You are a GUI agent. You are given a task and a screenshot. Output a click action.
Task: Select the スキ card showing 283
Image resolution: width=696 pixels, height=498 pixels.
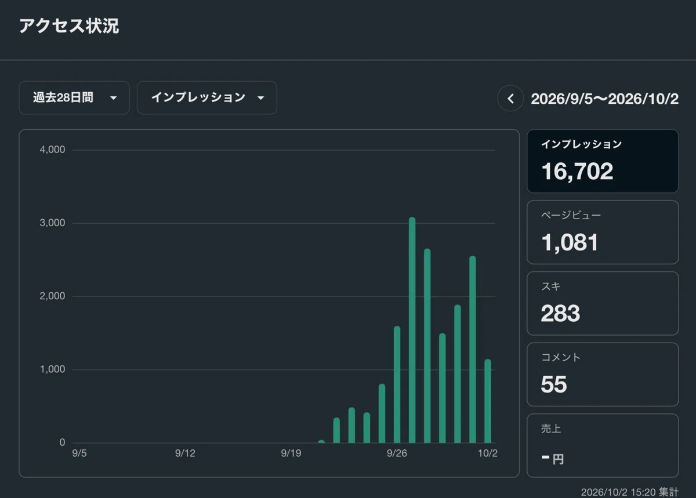pos(603,303)
